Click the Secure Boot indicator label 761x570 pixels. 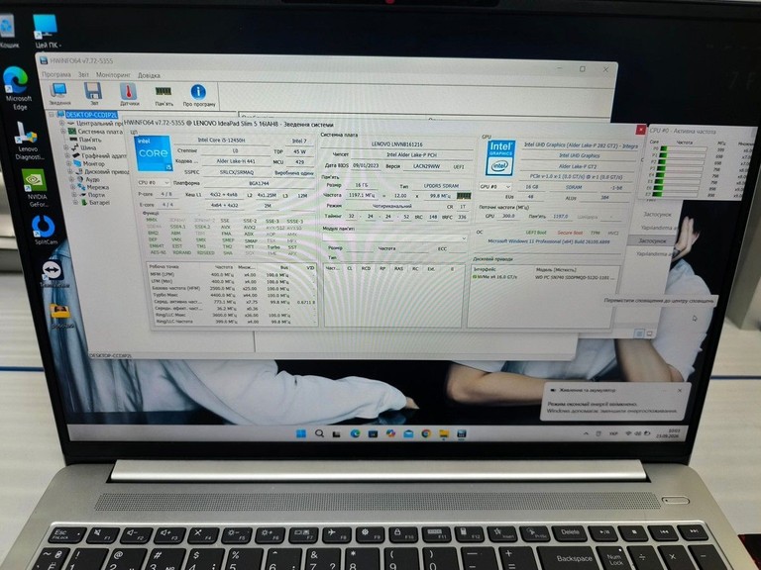(x=570, y=234)
